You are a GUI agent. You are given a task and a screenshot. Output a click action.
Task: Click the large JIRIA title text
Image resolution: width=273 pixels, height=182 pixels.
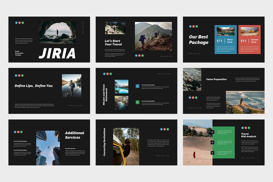pyautogui.click(x=57, y=53)
